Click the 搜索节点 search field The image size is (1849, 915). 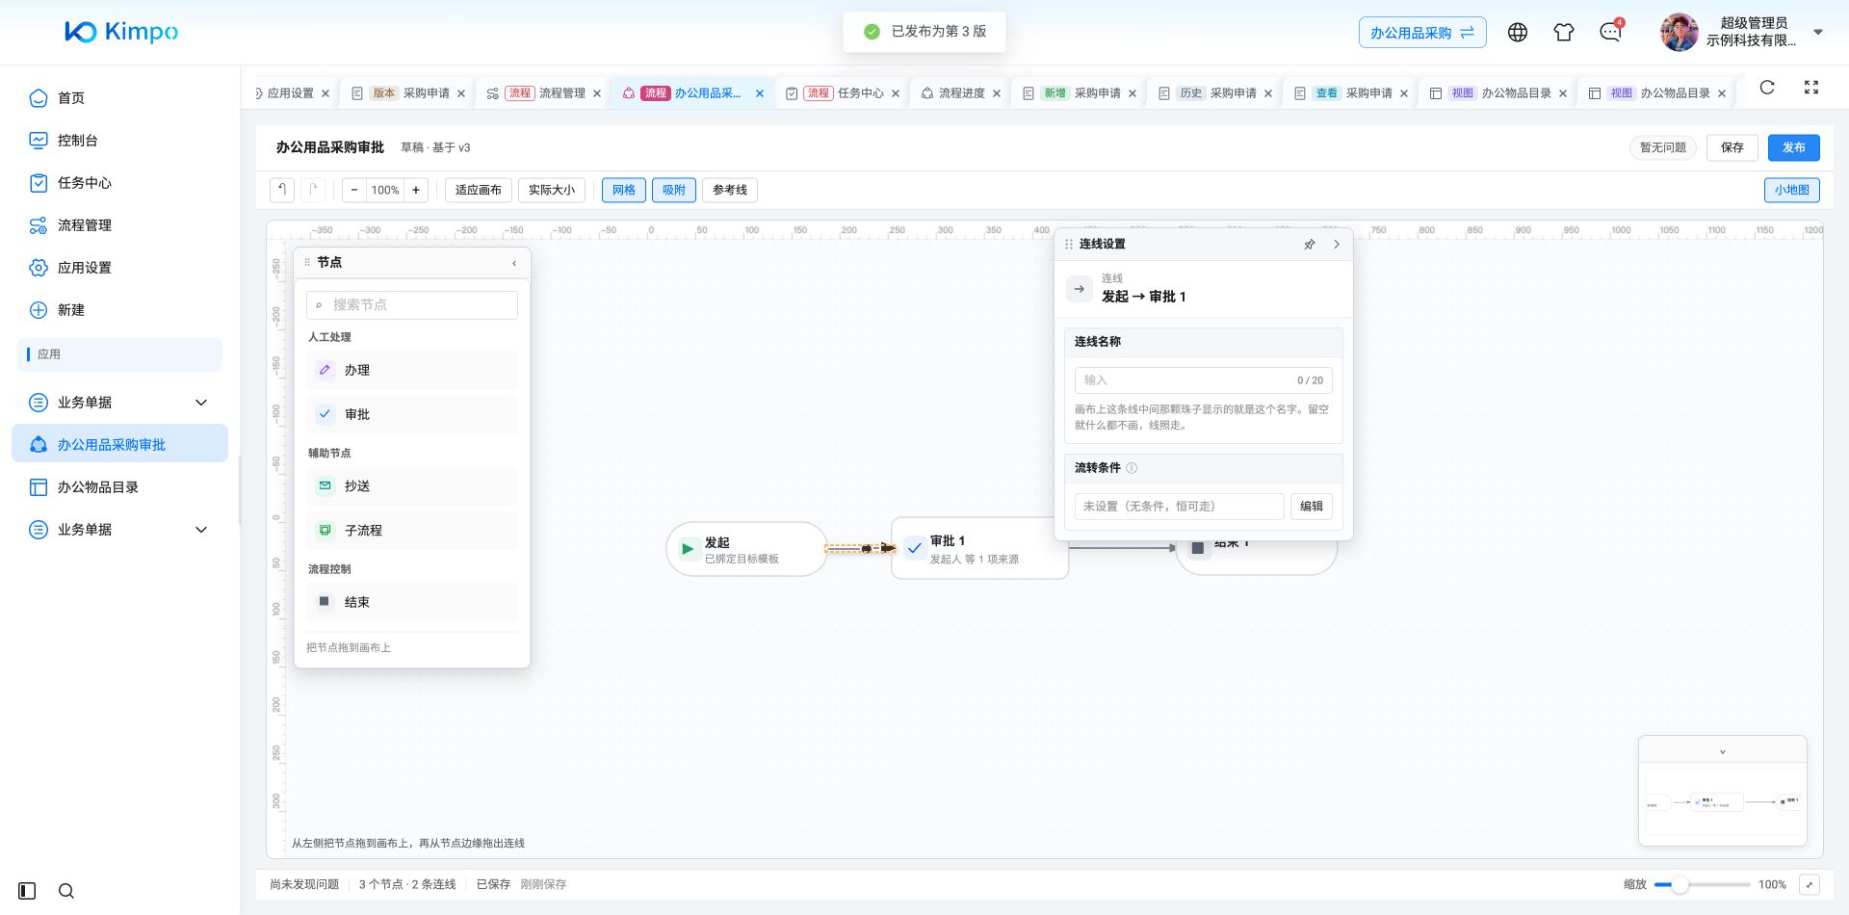(412, 305)
